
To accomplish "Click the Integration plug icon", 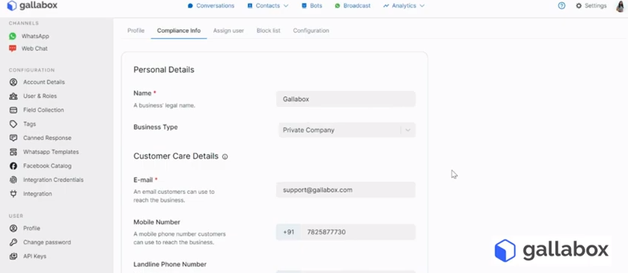I will pyautogui.click(x=13, y=194).
